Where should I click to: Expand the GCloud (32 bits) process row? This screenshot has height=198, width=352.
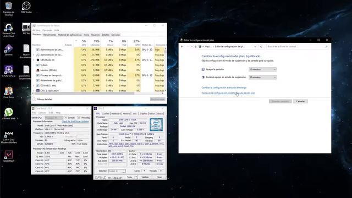click(34, 86)
